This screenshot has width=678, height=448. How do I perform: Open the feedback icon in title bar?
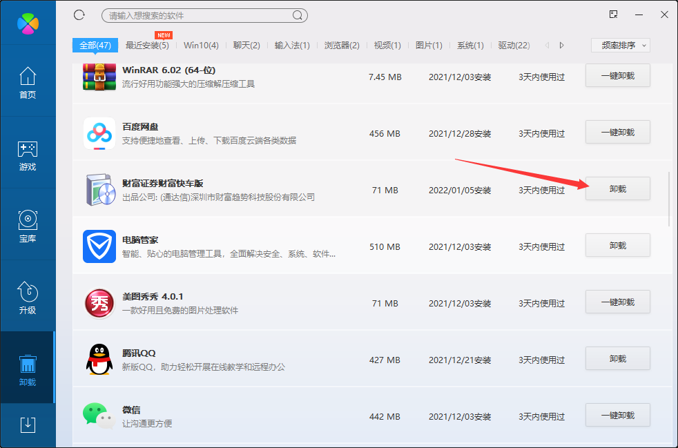click(x=613, y=14)
